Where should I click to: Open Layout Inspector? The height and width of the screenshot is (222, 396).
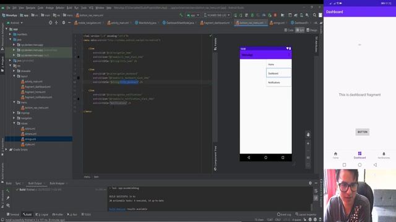(306, 215)
